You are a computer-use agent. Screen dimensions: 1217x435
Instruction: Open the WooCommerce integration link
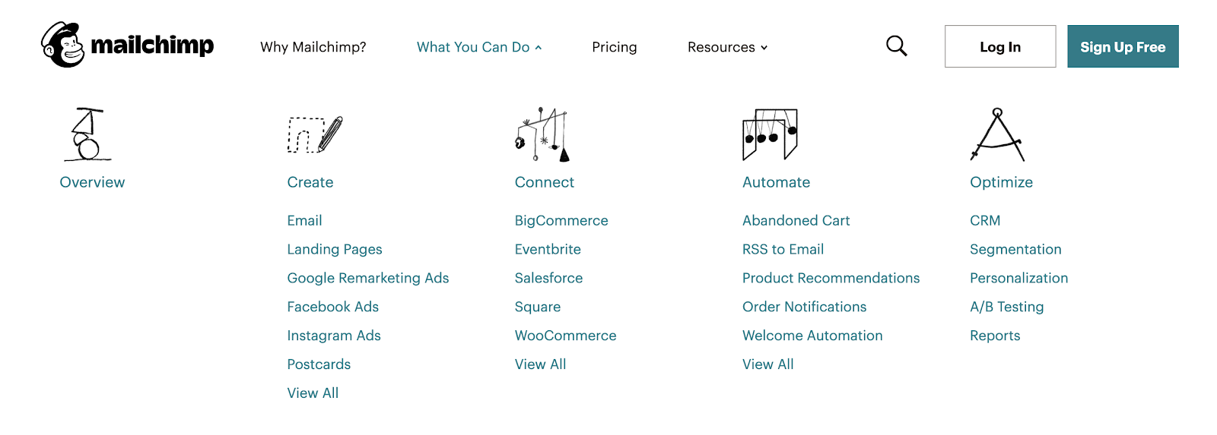point(565,336)
